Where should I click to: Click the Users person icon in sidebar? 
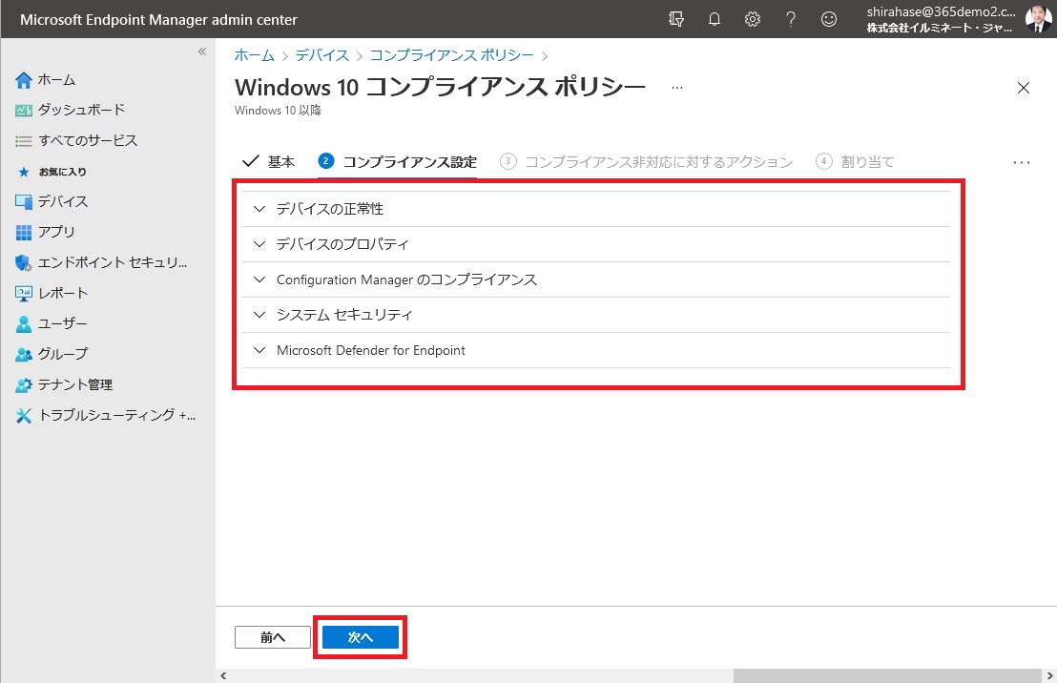[x=24, y=323]
